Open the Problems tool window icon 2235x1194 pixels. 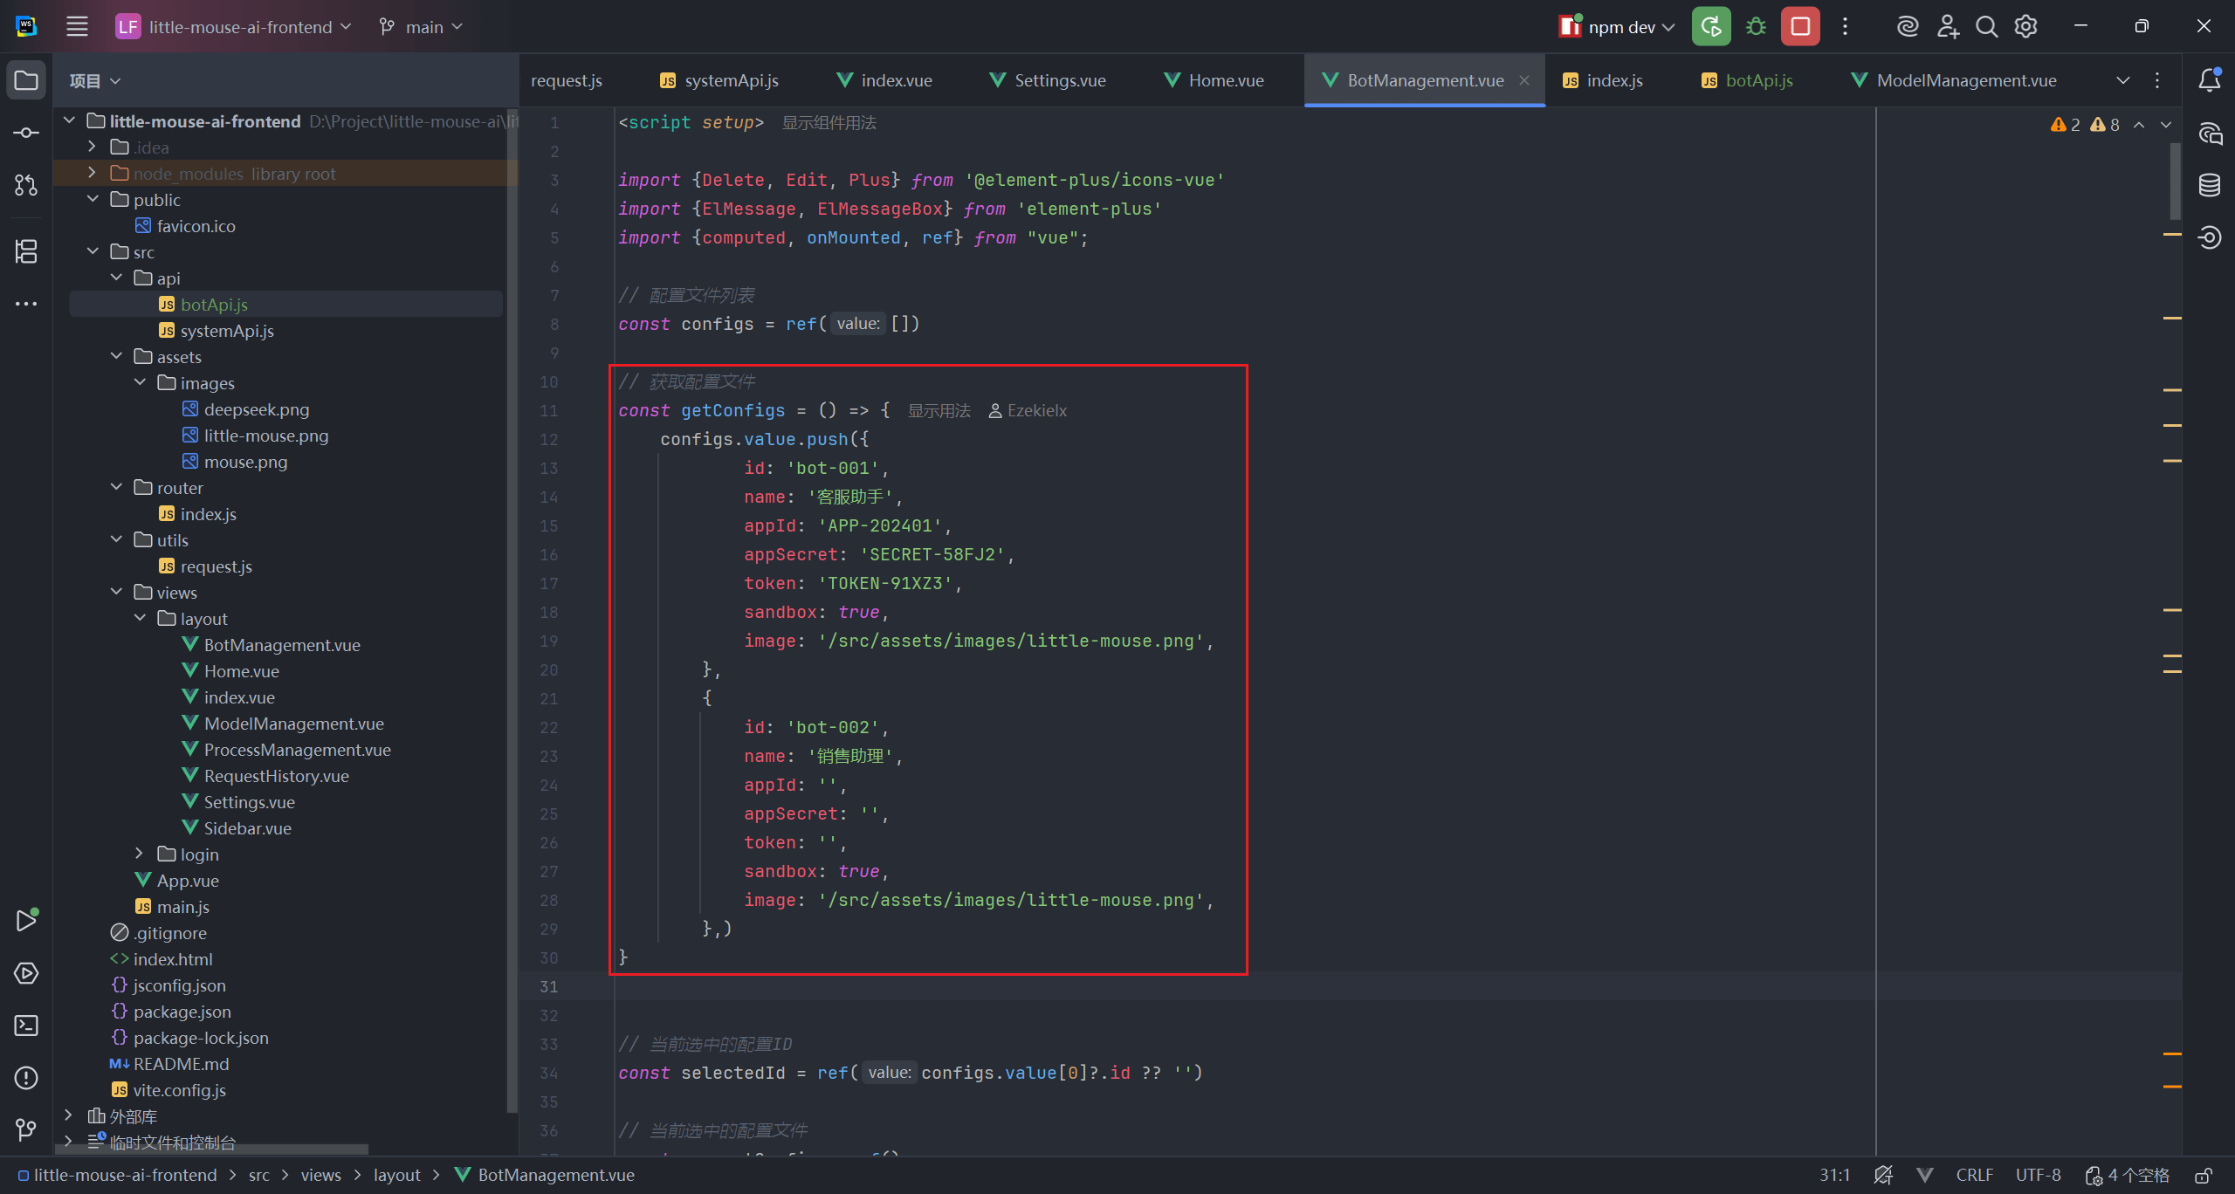pyautogui.click(x=26, y=1078)
